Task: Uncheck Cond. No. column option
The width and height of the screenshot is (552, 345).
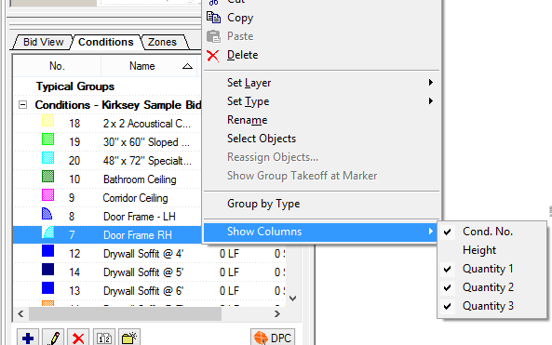Action: (x=487, y=232)
